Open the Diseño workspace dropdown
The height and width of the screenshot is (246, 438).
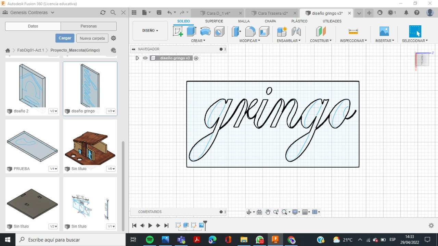pos(150,31)
